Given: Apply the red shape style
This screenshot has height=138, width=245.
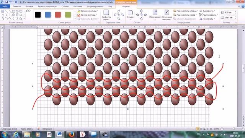Looking at the screenshot, I should coord(58,15).
